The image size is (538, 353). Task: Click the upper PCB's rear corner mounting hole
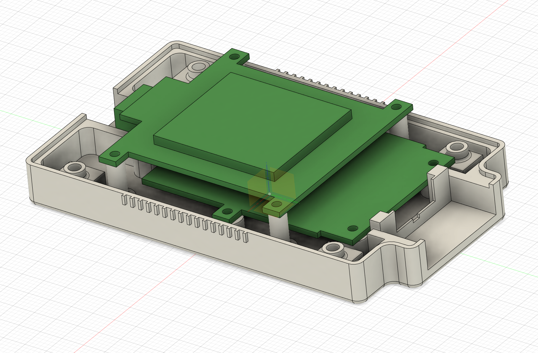point(234,57)
